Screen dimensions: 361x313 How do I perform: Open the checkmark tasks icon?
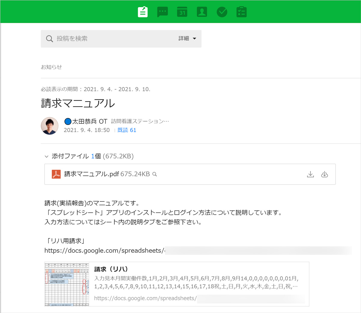click(x=222, y=12)
